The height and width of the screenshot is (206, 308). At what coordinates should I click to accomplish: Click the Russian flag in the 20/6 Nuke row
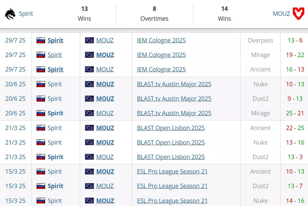pos(41,84)
